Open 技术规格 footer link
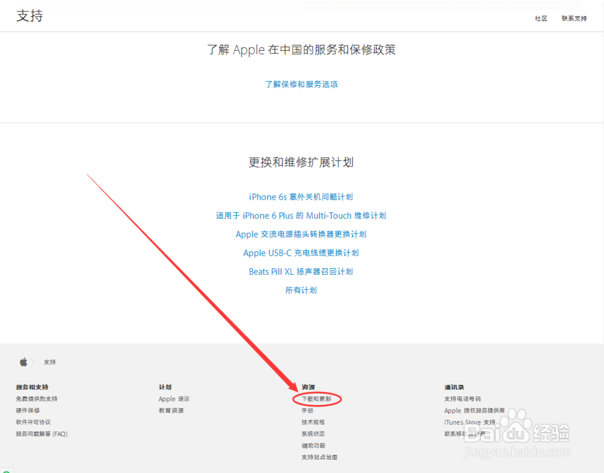 313,422
